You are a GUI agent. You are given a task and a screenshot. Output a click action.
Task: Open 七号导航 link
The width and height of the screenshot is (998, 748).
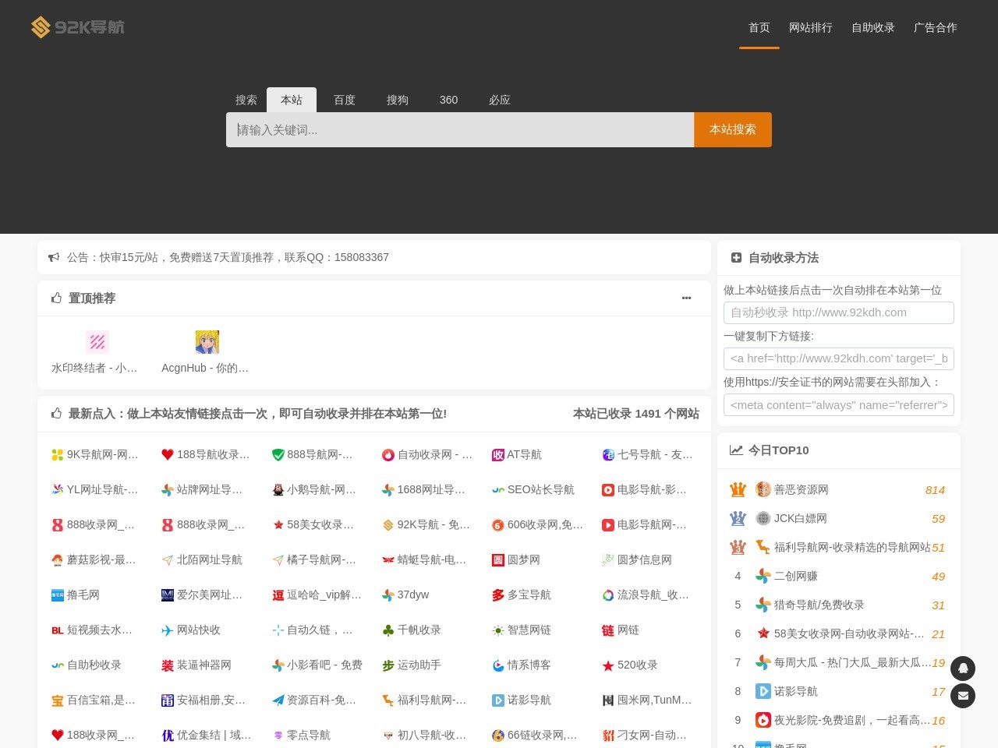click(648, 454)
